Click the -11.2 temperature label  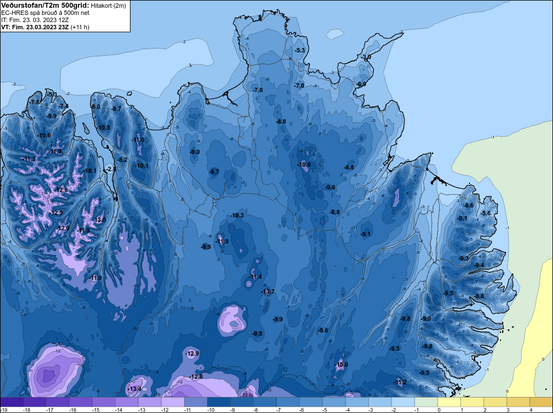pos(400,382)
